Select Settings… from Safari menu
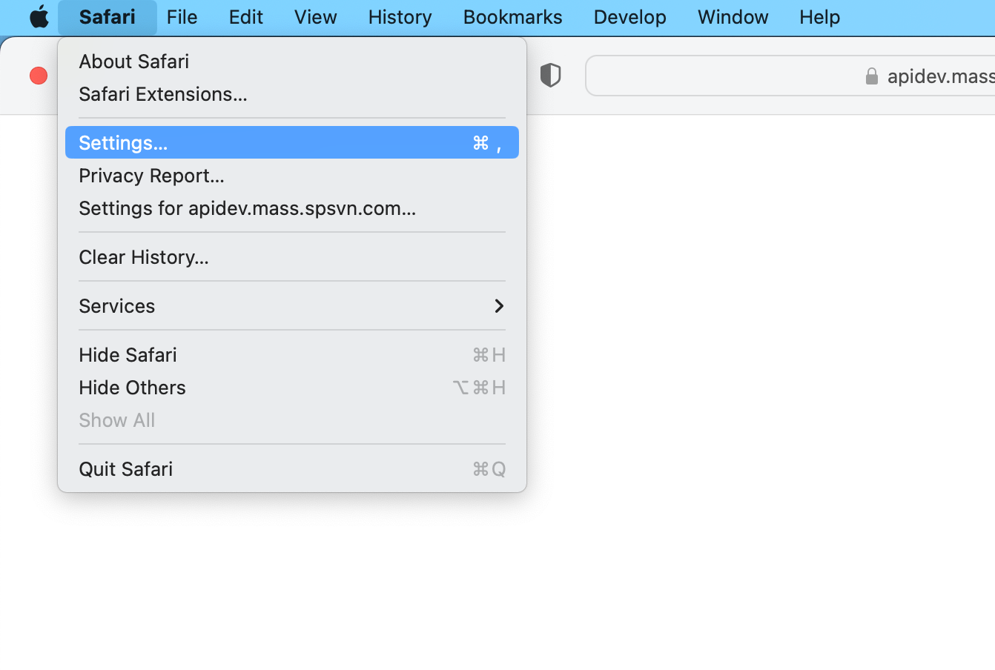995x670 pixels. coord(123,143)
